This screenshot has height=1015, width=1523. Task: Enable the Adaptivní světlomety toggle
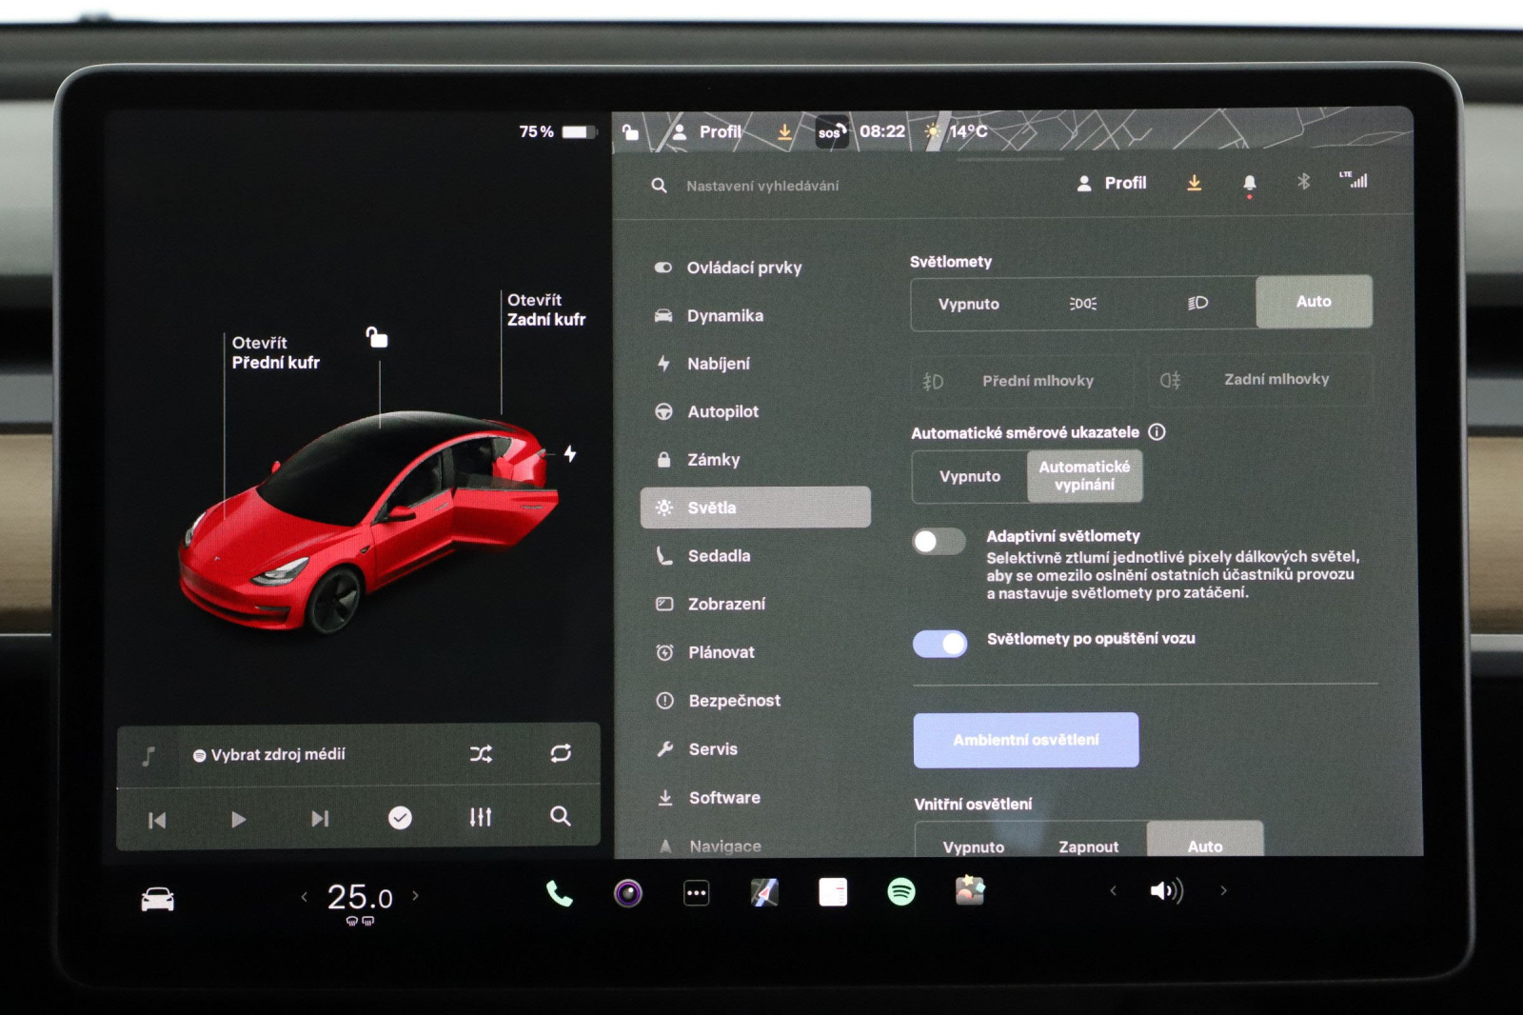[939, 542]
